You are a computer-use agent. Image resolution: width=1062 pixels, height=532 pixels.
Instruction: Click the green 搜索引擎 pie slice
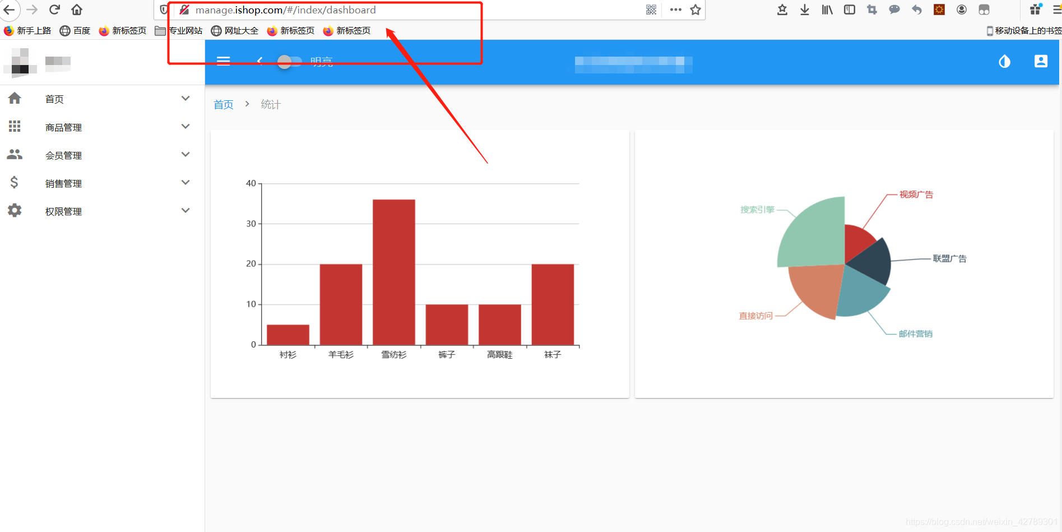click(x=815, y=235)
